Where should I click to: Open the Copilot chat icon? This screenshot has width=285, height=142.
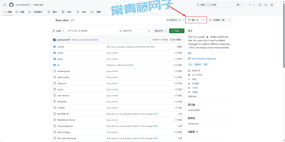point(238,5)
